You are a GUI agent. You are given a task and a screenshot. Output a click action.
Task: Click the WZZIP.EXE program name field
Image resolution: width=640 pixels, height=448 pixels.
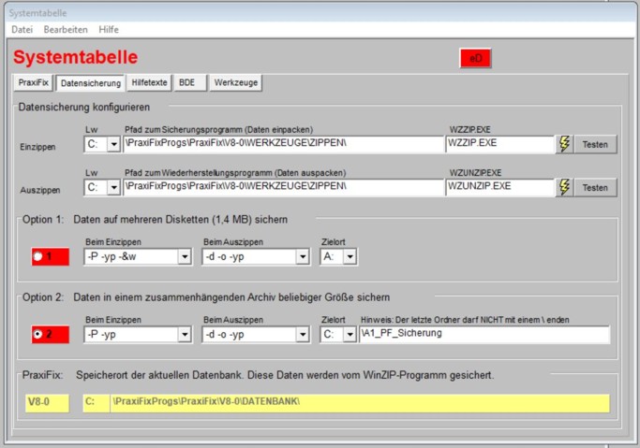coord(500,144)
